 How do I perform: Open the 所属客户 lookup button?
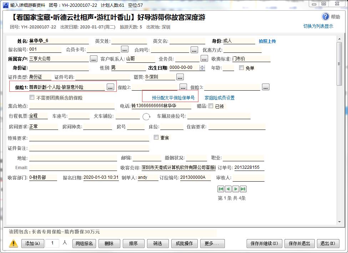(94, 59)
